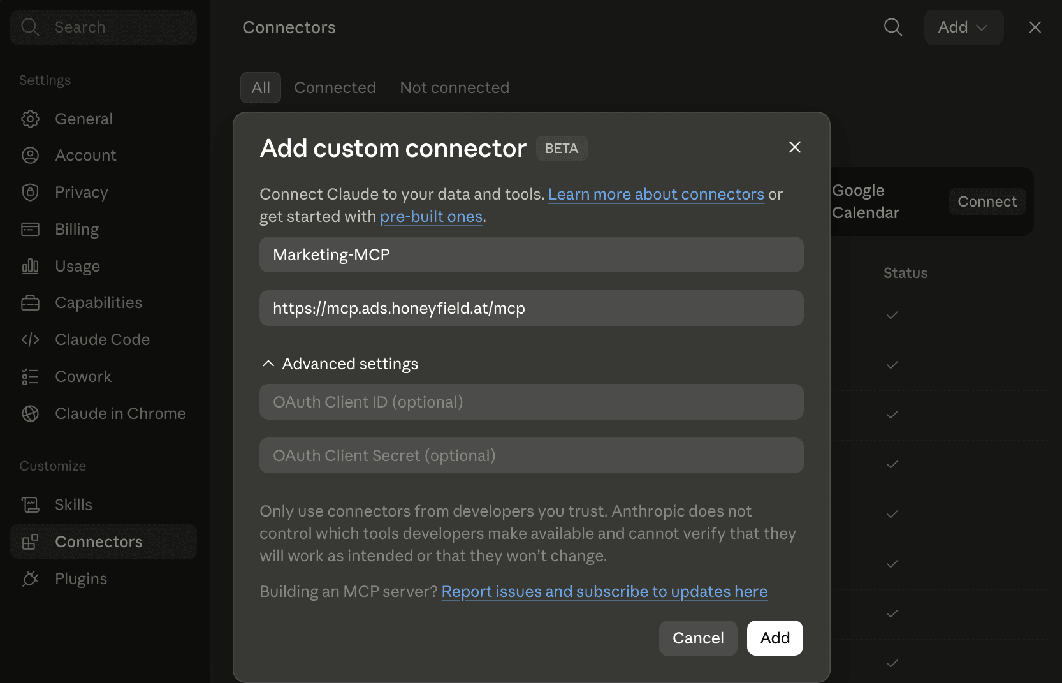Click the URL field with mcp.ads.honeyfield.at
The height and width of the screenshot is (683, 1062).
pyautogui.click(x=531, y=308)
